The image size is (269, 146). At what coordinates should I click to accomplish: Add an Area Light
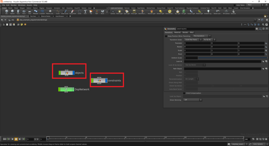point(134,12)
